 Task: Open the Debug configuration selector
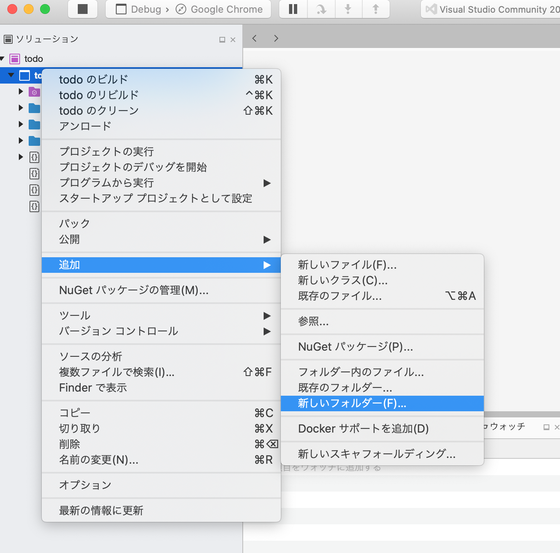(x=138, y=9)
